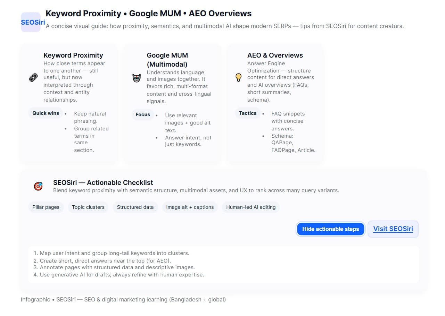Click the paperclip icon beside Keyword Proximity
Image resolution: width=445 pixels, height=316 pixels.
33,77
